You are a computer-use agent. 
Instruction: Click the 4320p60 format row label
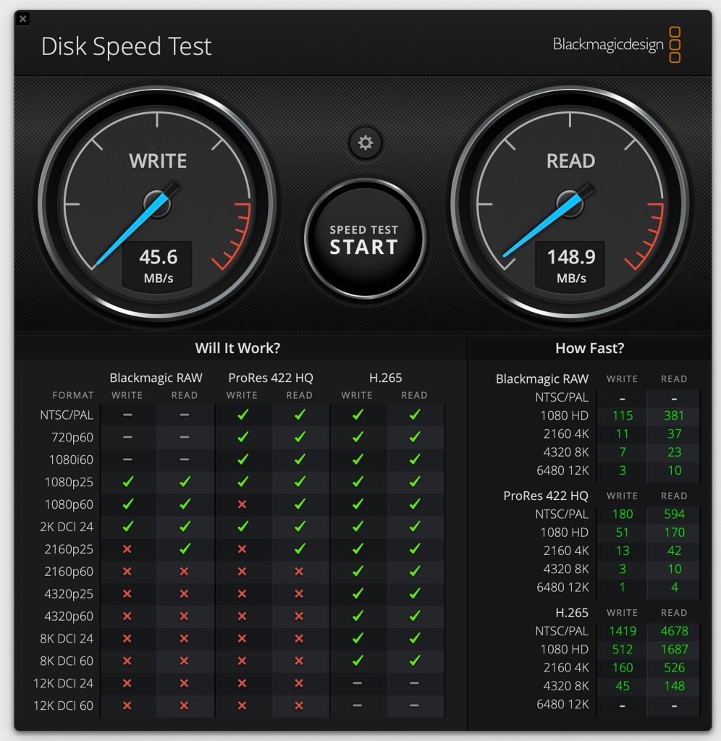(69, 617)
